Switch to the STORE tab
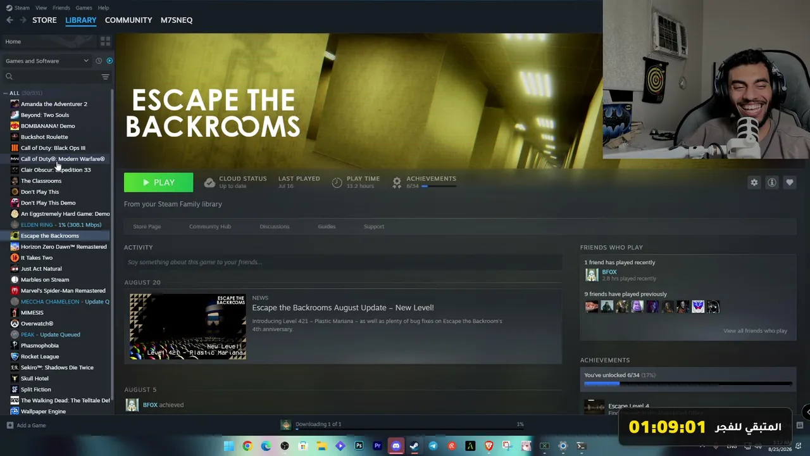This screenshot has width=810, height=456. (44, 20)
